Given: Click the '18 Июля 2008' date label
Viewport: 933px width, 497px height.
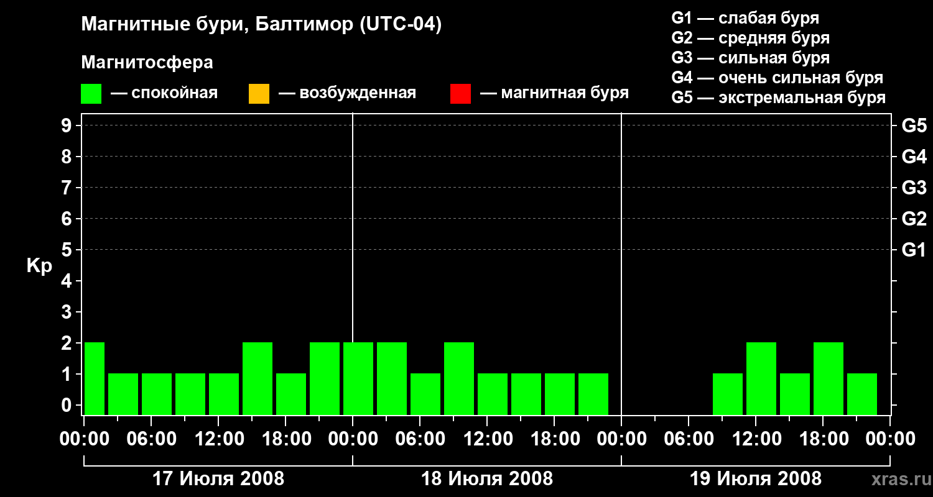Looking at the screenshot, I should point(487,479).
